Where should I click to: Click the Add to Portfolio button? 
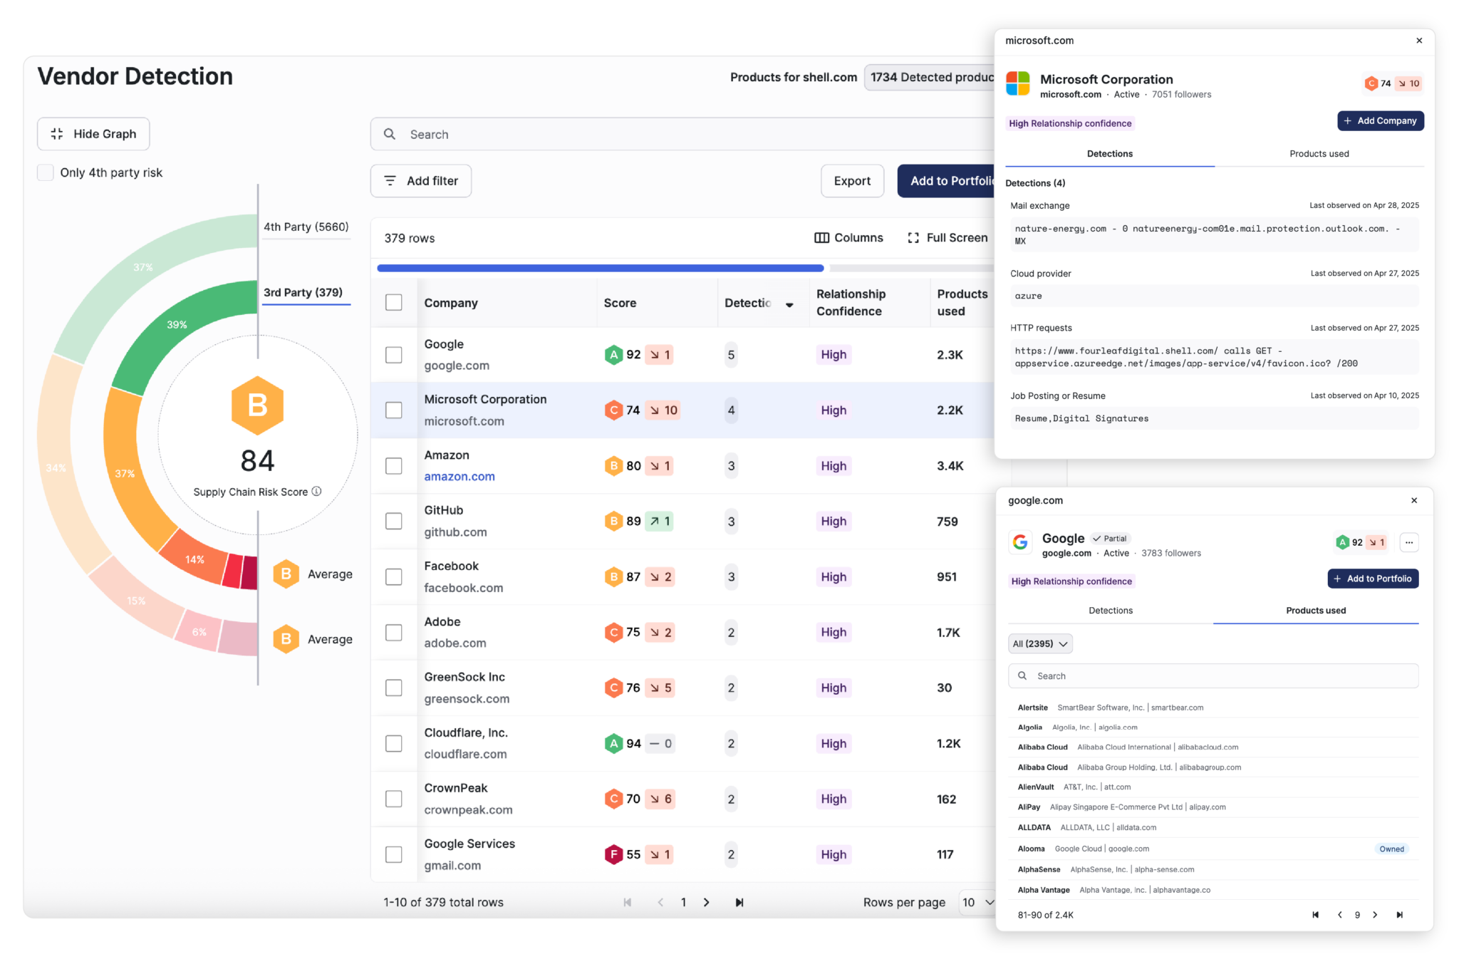click(951, 181)
